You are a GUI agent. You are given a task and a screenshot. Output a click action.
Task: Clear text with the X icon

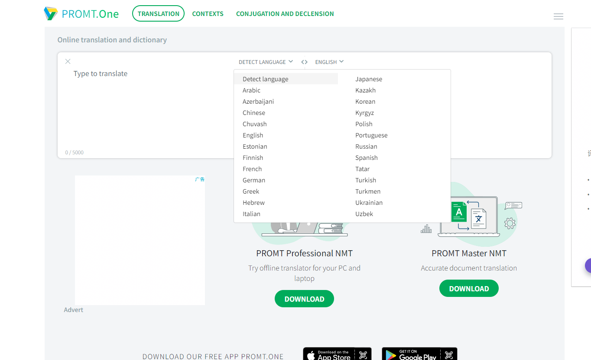(68, 61)
